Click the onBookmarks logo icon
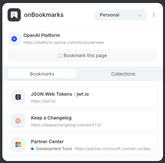The image size is (165, 163). 14,15
